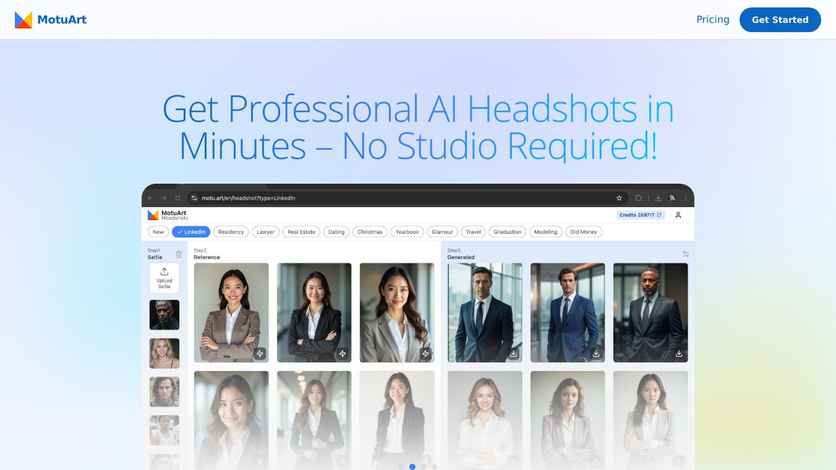This screenshot has height=470, width=836.
Task: Open the generated man in blue suit photo
Action: click(x=568, y=312)
